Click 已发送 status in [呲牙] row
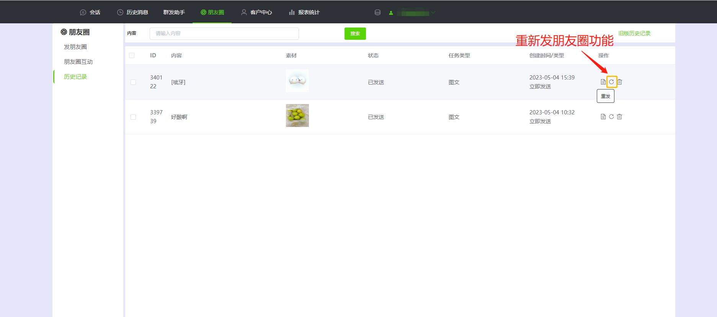Screen dimensions: 717x317 [x=376, y=82]
